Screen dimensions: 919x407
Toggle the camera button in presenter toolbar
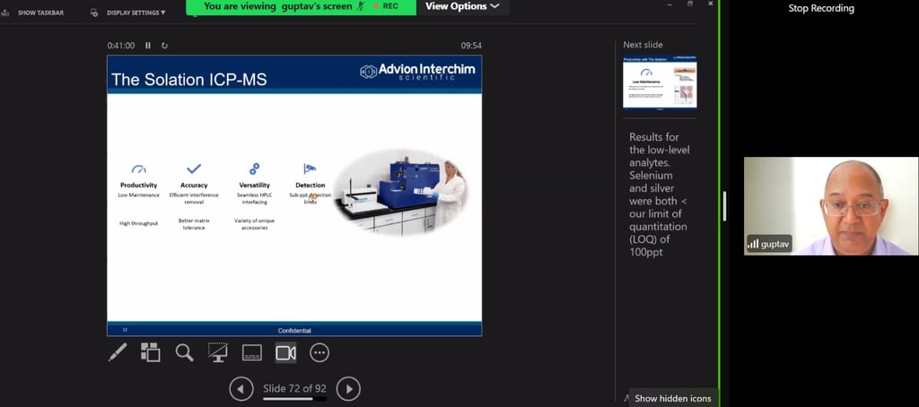coord(286,352)
